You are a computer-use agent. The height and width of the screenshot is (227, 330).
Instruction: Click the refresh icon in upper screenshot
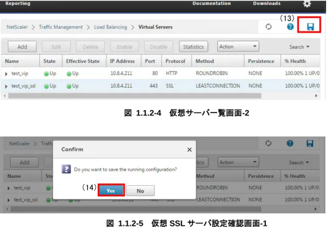[269, 27]
